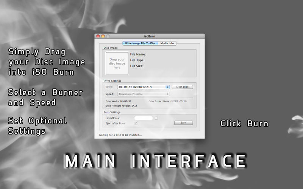Viewport: 303px width, 189px height.
Task: Toggle the checkbox next to LayerBreak field
Action: tap(156, 118)
